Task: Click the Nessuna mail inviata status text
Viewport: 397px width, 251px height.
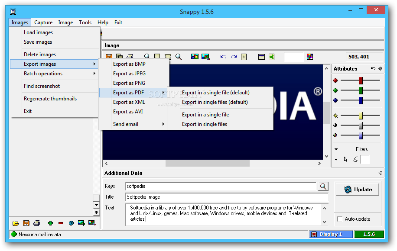Action: coord(40,235)
